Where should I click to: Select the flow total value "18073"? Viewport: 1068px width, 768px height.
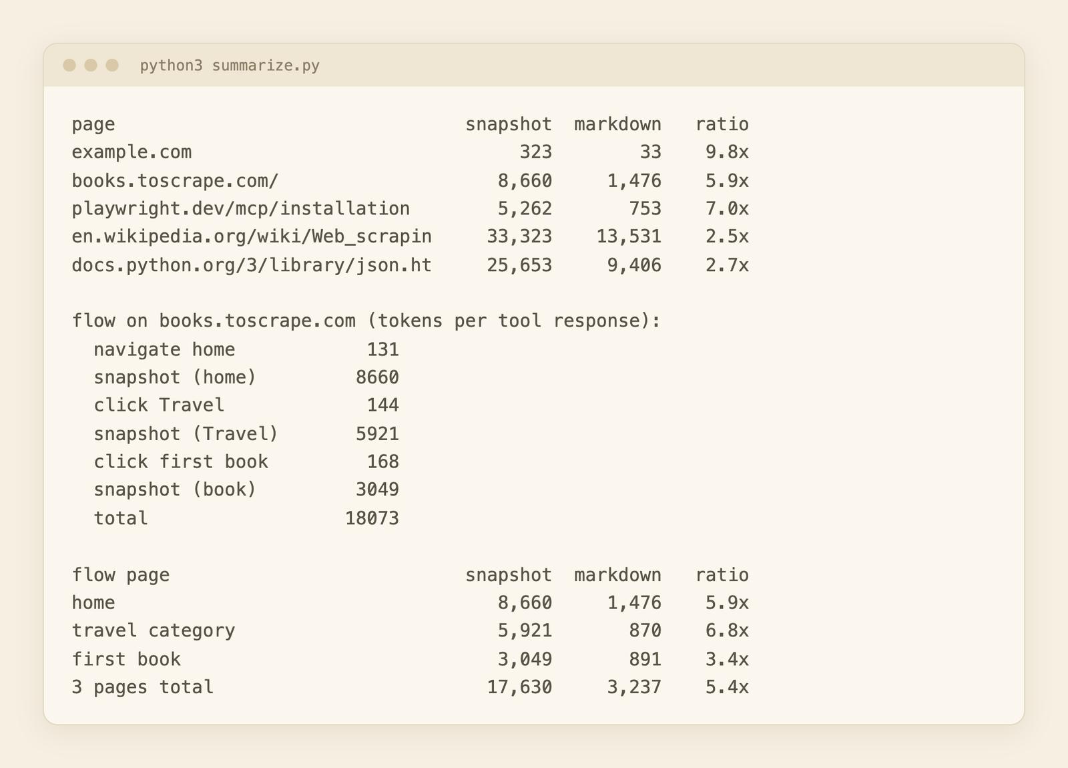(x=372, y=518)
